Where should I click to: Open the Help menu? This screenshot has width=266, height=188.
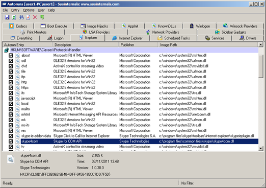pyautogui.click(x=51, y=10)
